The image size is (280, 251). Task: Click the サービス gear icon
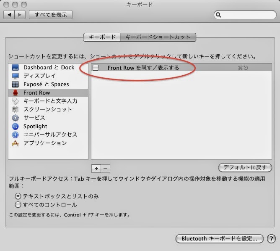pyautogui.click(x=16, y=118)
